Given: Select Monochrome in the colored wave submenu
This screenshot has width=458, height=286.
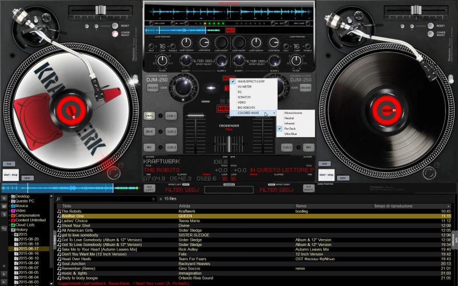Looking at the screenshot, I should [x=293, y=113].
